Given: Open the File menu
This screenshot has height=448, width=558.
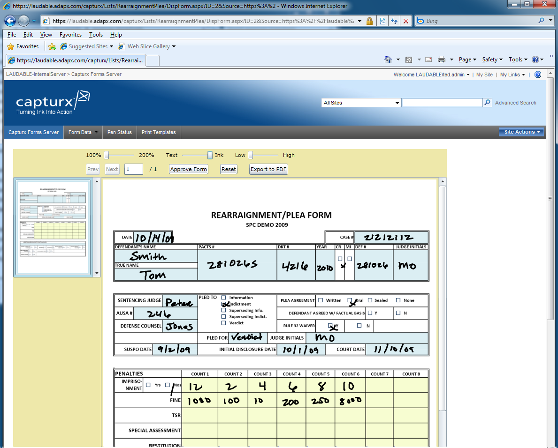Looking at the screenshot, I should 12,35.
